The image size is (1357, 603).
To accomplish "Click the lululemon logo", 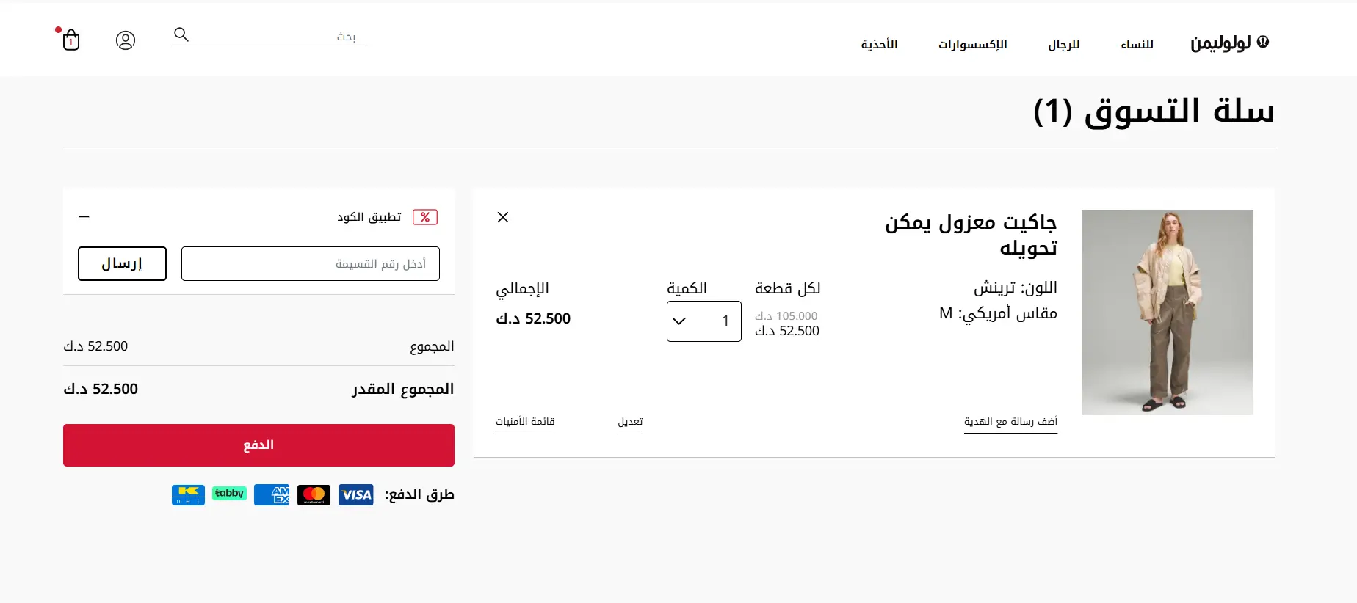I will click(1229, 43).
